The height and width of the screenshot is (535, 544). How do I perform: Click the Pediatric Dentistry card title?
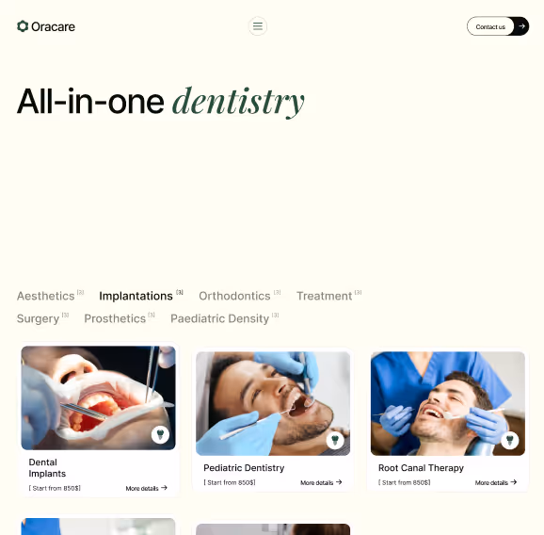(x=244, y=467)
